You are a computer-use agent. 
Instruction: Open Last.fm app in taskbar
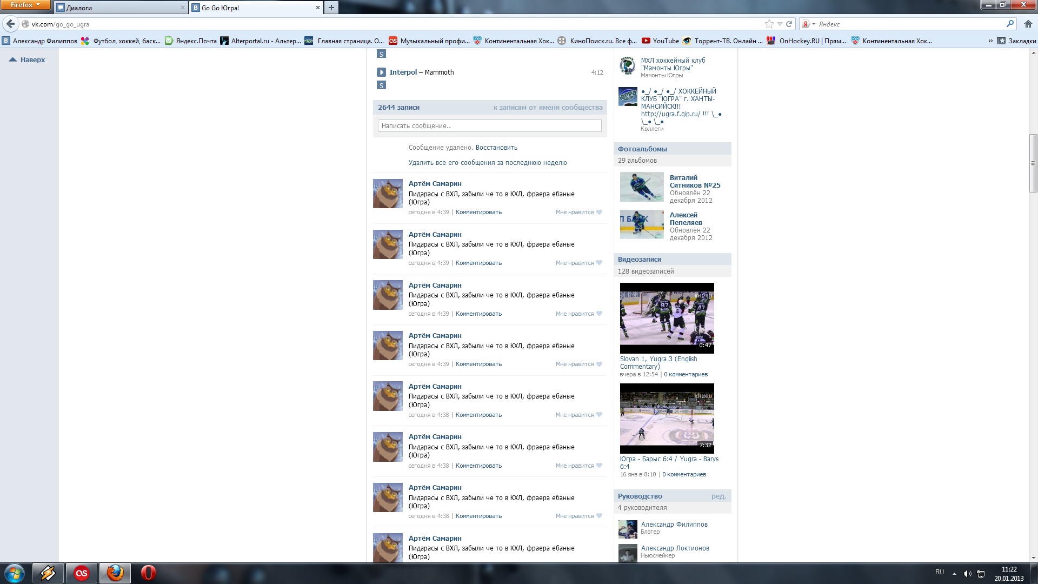pos(82,573)
